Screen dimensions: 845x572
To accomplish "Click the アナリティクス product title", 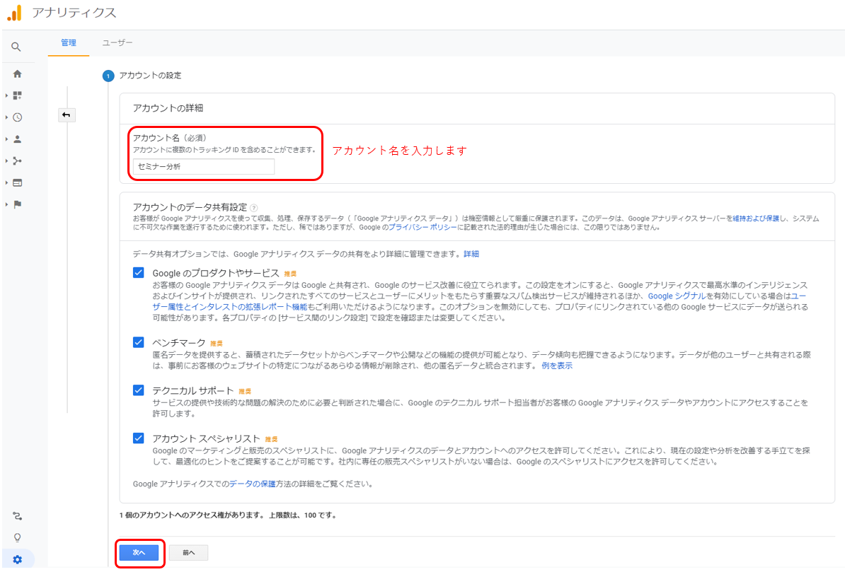I will click(x=74, y=13).
